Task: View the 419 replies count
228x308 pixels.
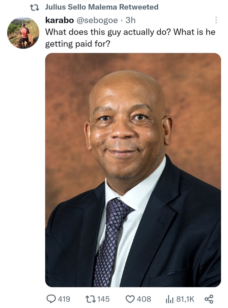Action: coord(64,299)
